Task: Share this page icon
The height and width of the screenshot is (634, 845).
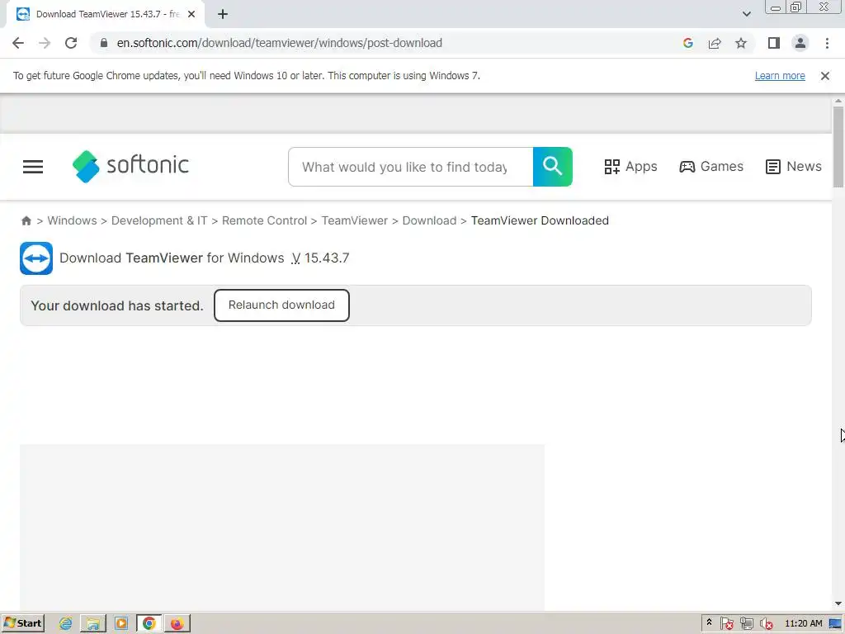Action: coord(715,43)
